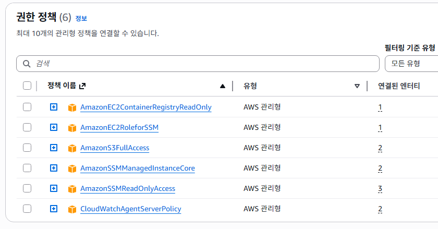Expand the CloudWatchAgentServerPolicy policy details
This screenshot has width=438, height=229.
coord(54,209)
